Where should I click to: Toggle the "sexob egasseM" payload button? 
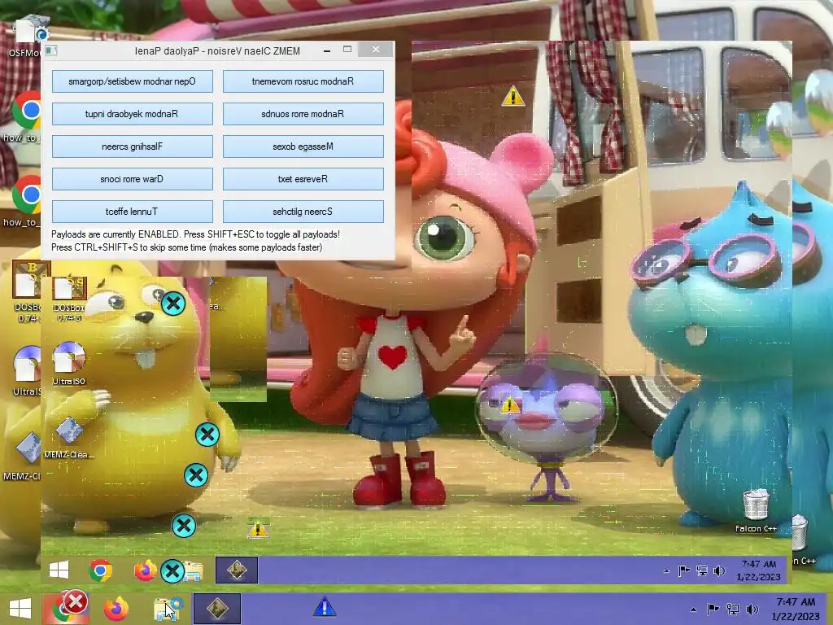(x=303, y=146)
